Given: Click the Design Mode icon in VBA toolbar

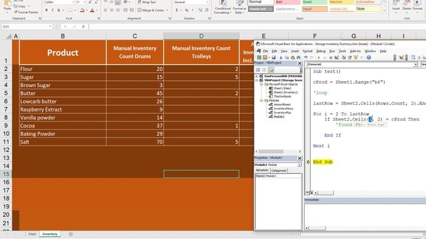Looking at the screenshot, I should coord(337,58).
